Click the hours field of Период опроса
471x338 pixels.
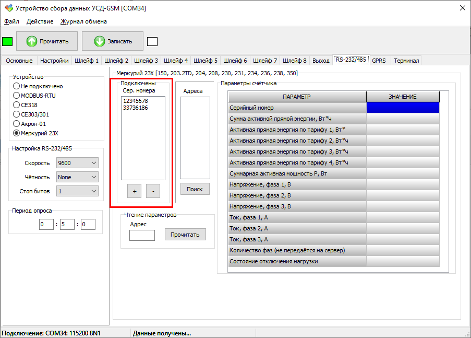click(46, 224)
